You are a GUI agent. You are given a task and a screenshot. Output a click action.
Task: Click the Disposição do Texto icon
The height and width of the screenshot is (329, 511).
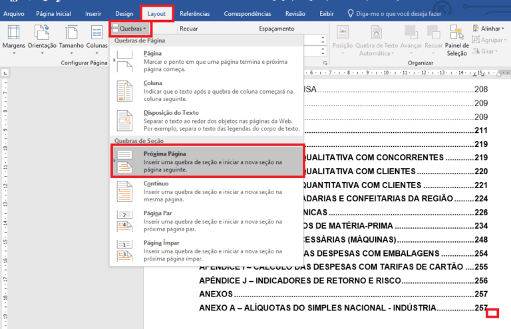[x=124, y=121]
